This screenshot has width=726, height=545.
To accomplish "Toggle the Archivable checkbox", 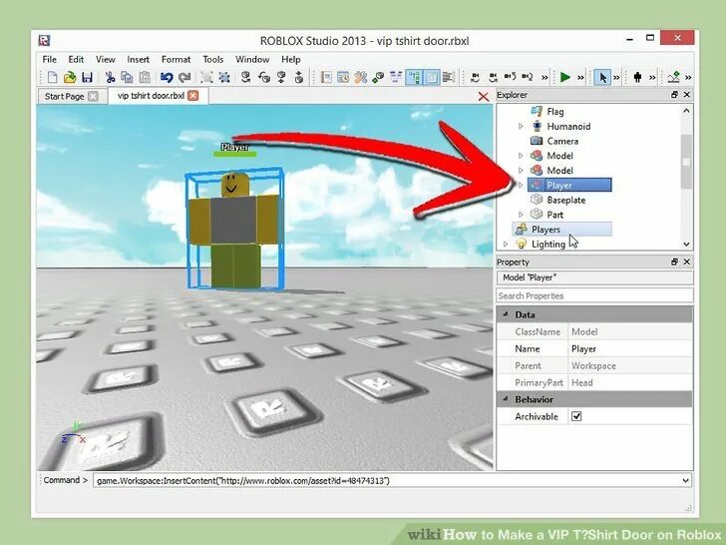I will pyautogui.click(x=576, y=416).
